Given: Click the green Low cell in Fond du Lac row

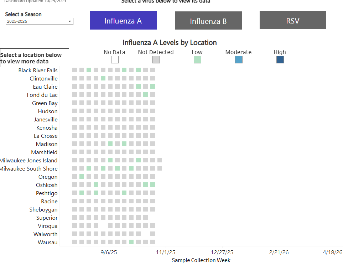Looking at the screenshot, I should click(145, 94).
